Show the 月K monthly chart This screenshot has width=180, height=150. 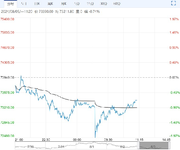(63, 4)
